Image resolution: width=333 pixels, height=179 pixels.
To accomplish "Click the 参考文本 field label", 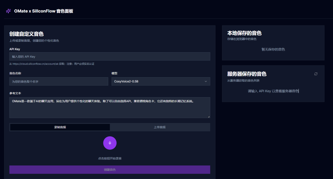I will click(15, 93).
